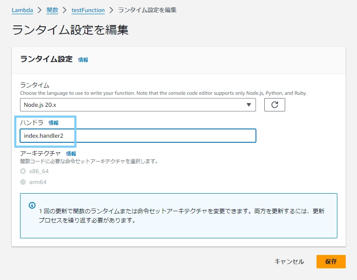This screenshot has width=357, height=280.
Task: Open the 関数 breadcrumb link
Action: point(52,10)
